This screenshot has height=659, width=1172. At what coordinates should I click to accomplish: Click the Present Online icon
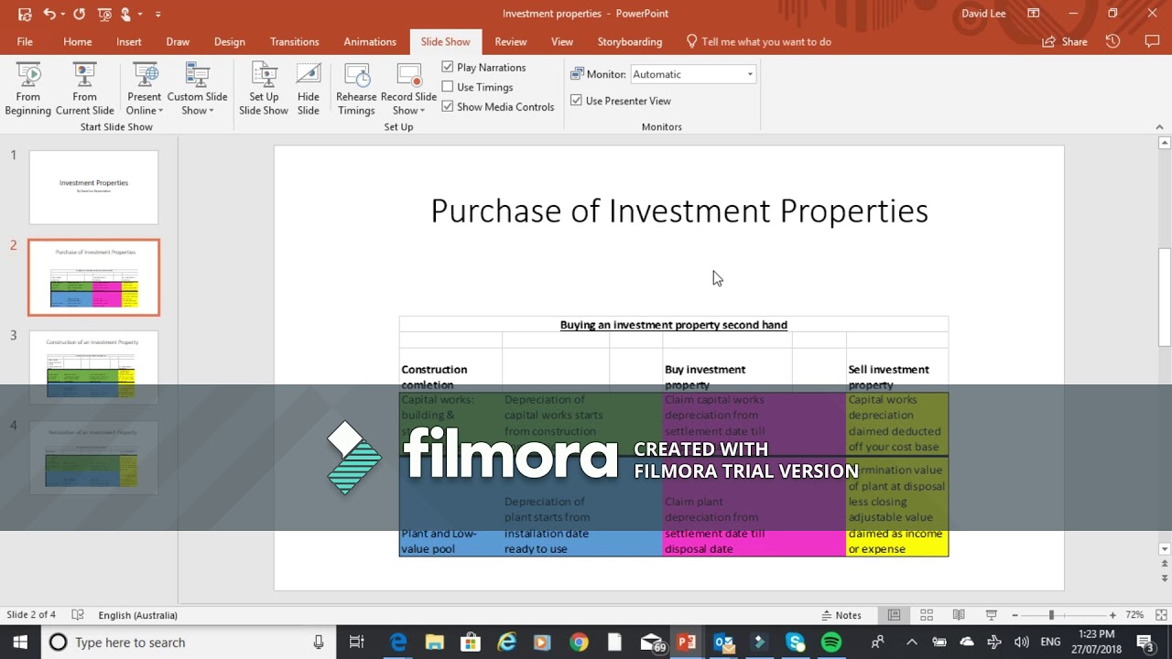[x=145, y=75]
